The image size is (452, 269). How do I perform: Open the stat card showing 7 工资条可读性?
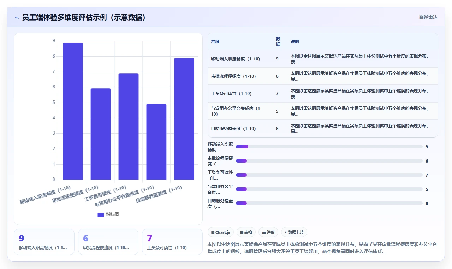click(172, 242)
